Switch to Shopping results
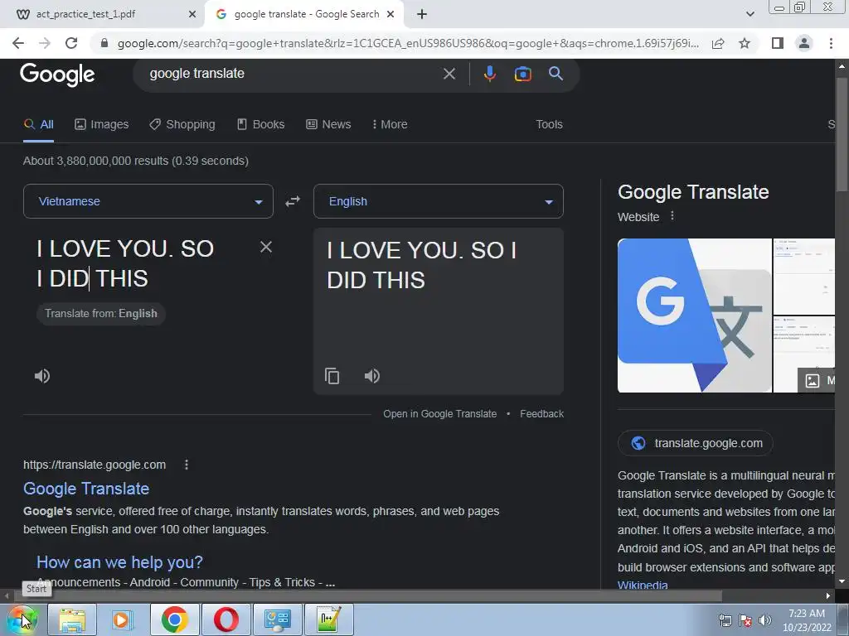Image resolution: width=849 pixels, height=636 pixels. [182, 124]
